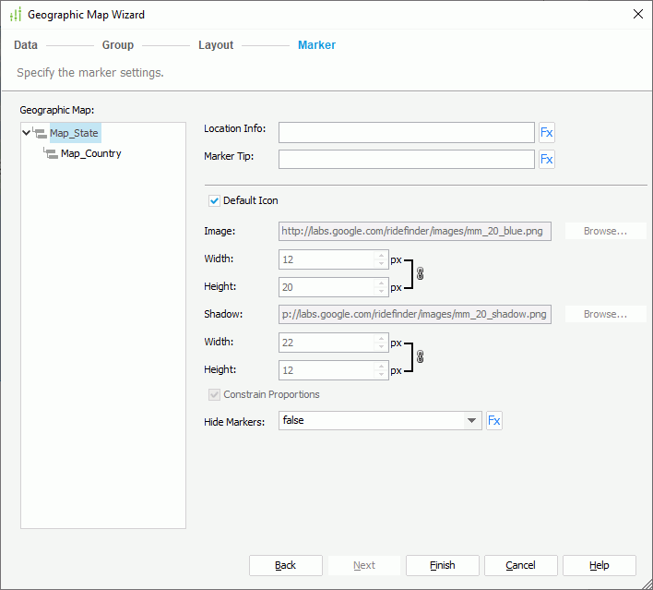Open the formula editor for Marker Tip

point(546,160)
